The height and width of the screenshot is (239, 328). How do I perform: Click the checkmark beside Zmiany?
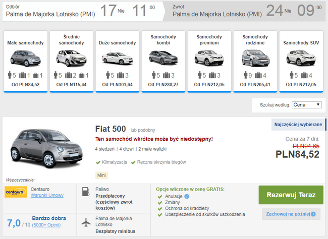pos(160,203)
